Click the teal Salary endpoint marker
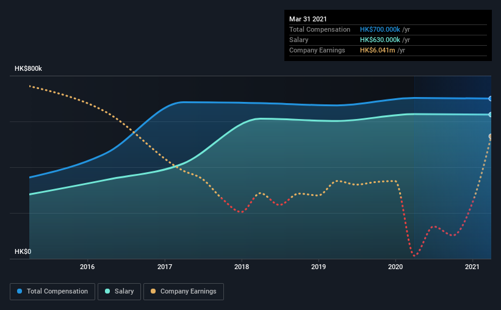 click(490, 114)
